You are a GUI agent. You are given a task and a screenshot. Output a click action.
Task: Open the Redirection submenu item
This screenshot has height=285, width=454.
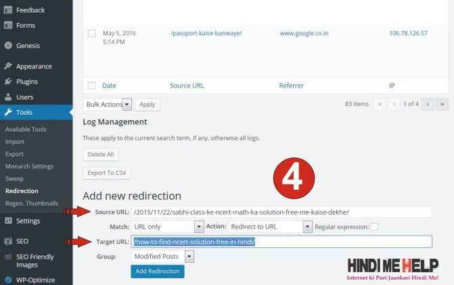(x=22, y=190)
